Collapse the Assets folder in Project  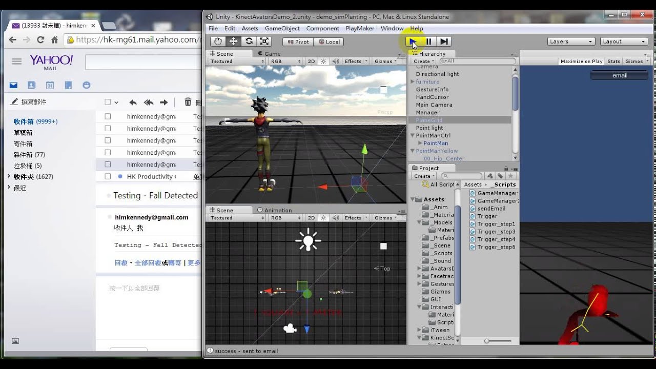[413, 199]
